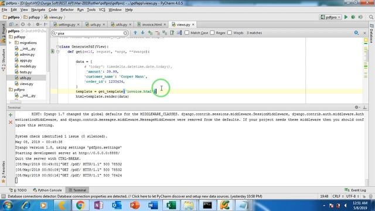Screen dimensions: 375x211
Task: Open the Event Log
Action: point(356,190)
